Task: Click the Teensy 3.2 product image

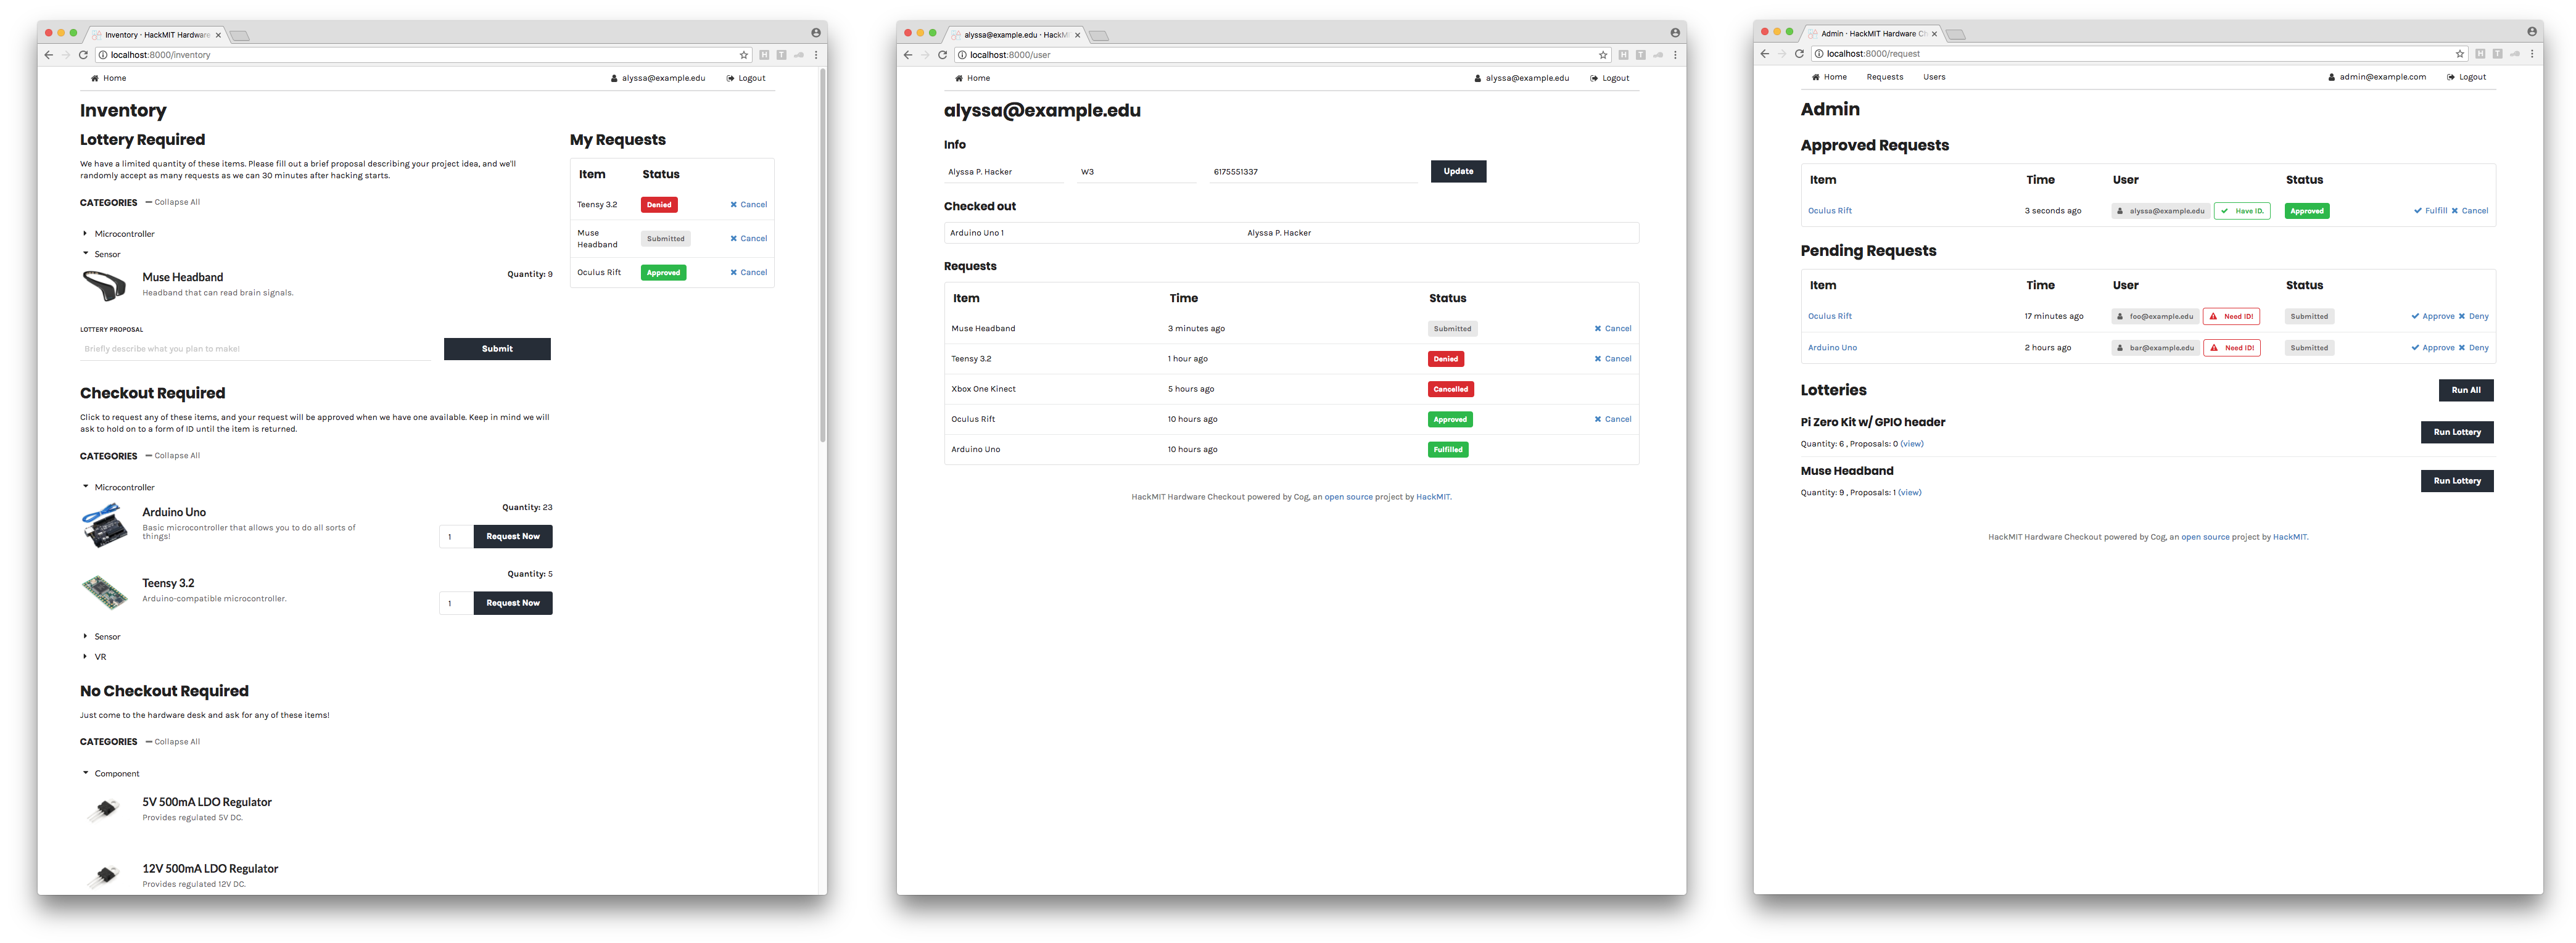Action: tap(104, 592)
